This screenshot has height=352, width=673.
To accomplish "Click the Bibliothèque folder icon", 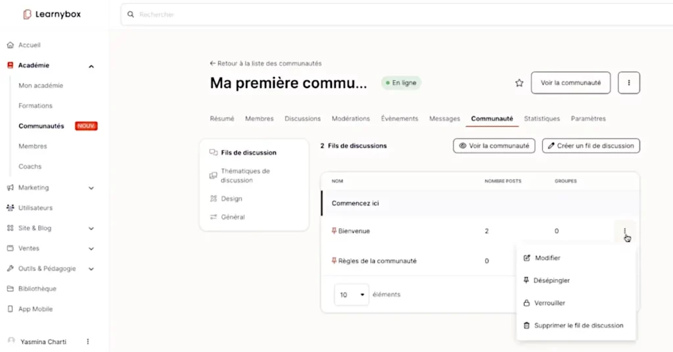I will 11,289.
